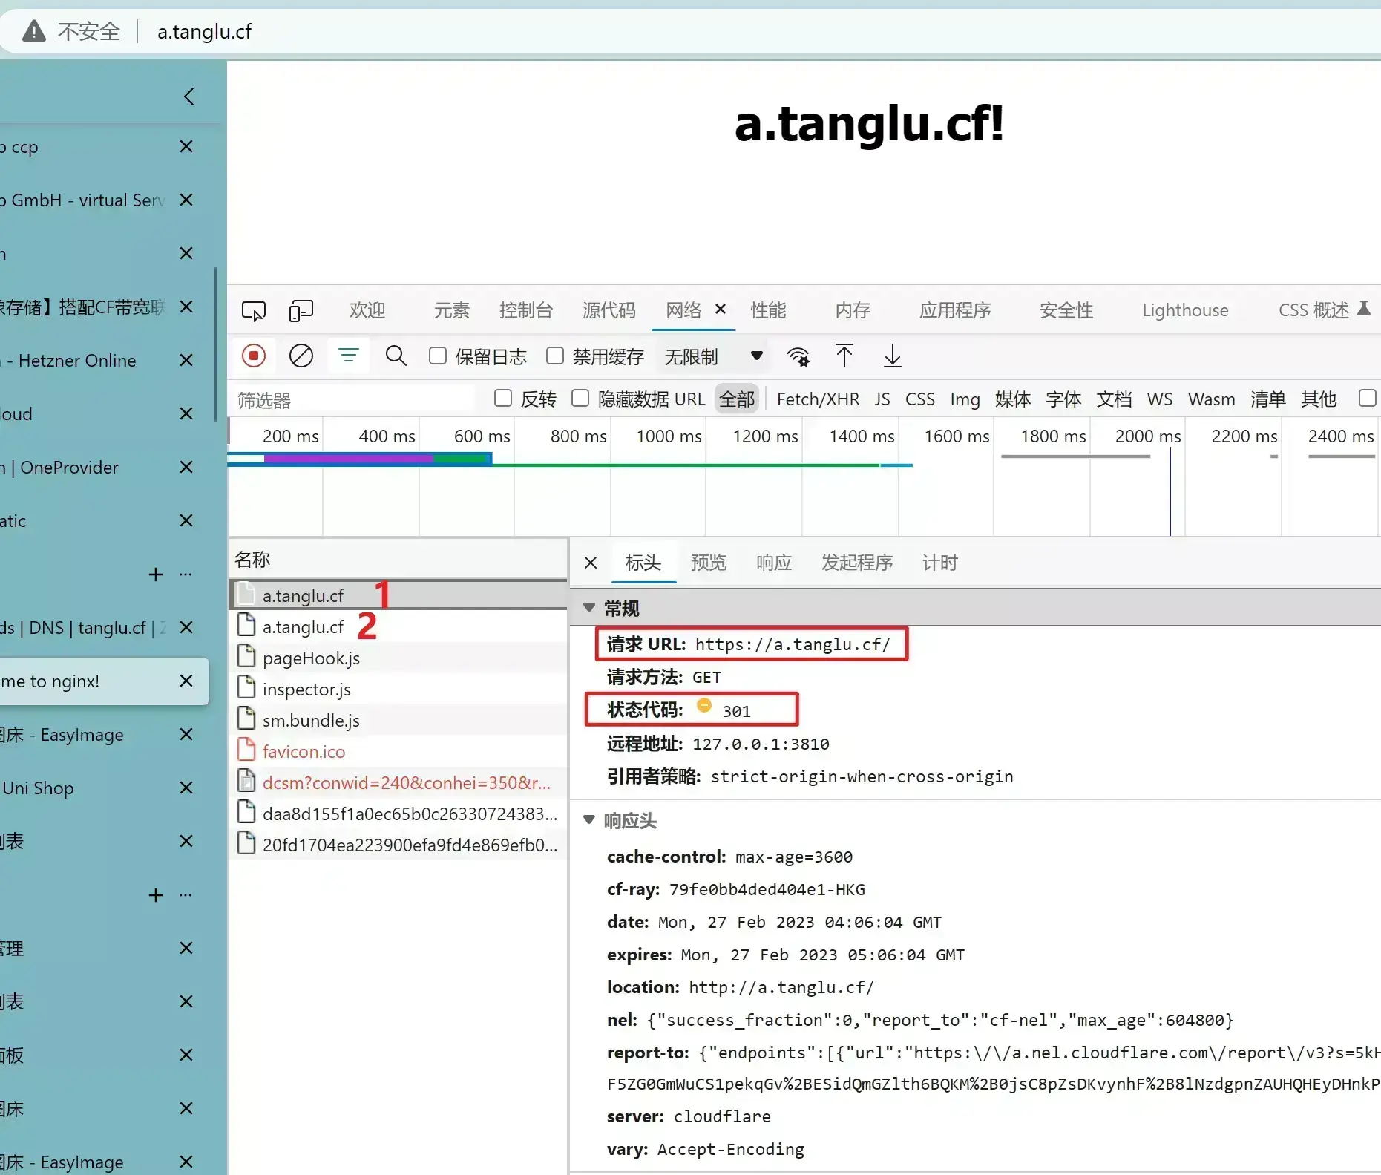Check the 反转 filter checkbox
This screenshot has width=1381, height=1175.
pos(503,399)
